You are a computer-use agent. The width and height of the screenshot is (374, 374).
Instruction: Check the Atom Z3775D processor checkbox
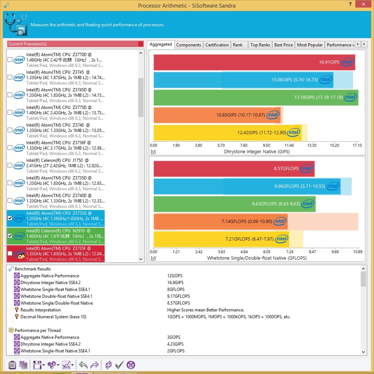(x=10, y=113)
